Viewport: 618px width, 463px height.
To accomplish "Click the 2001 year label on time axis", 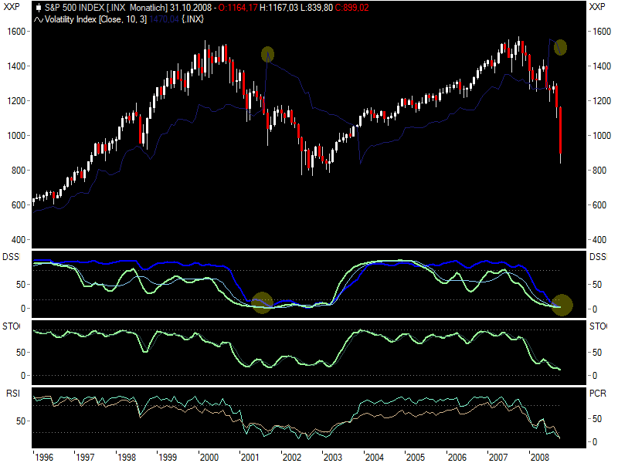I will click(x=250, y=457).
